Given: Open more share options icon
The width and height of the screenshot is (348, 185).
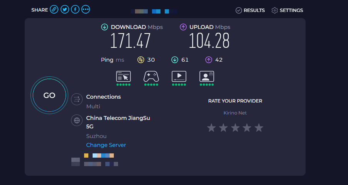Looking at the screenshot, I should [86, 10].
